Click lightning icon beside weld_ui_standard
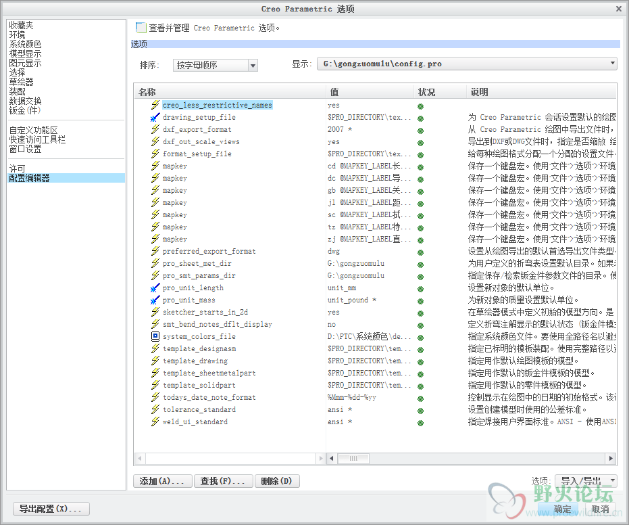 155,421
